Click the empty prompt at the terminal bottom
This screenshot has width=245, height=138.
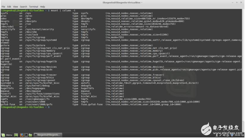[x=25, y=107]
